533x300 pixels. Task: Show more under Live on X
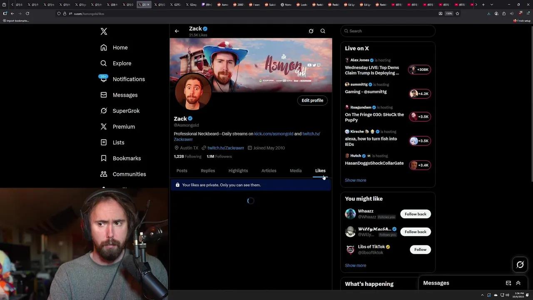pyautogui.click(x=355, y=180)
